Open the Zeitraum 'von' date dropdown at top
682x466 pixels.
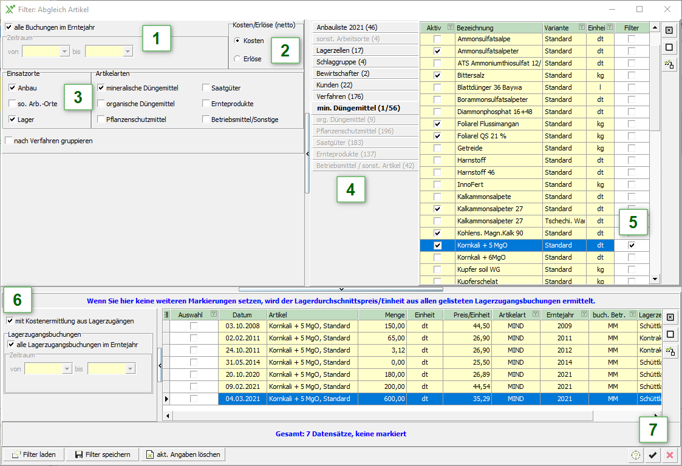point(65,52)
